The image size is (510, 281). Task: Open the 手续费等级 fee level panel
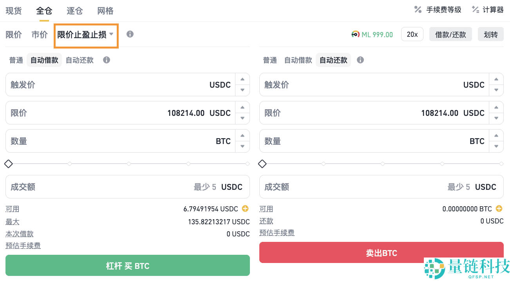437,9
